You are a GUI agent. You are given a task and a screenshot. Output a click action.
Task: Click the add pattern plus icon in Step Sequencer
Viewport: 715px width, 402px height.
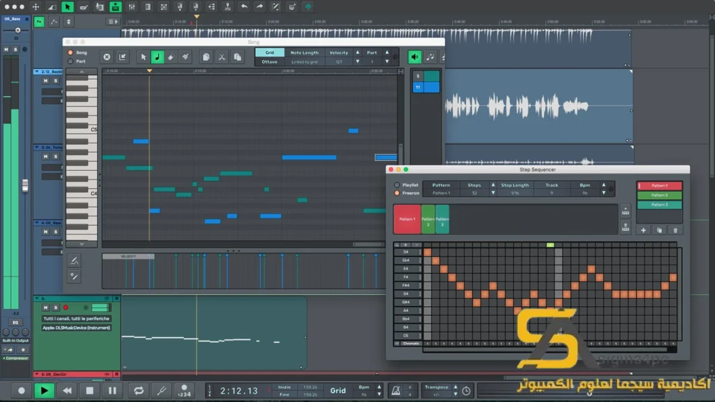pyautogui.click(x=643, y=230)
